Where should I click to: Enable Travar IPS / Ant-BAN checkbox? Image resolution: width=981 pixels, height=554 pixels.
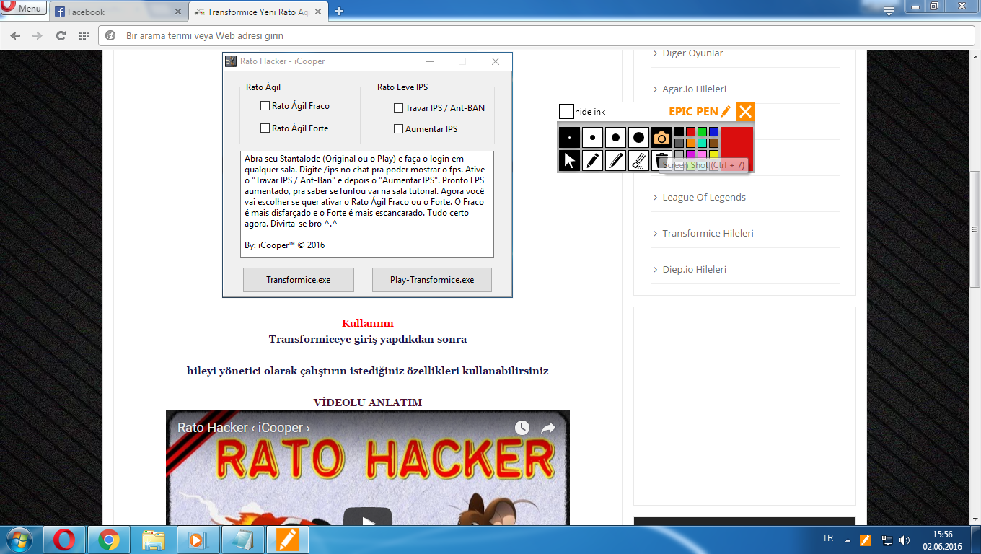tap(398, 108)
